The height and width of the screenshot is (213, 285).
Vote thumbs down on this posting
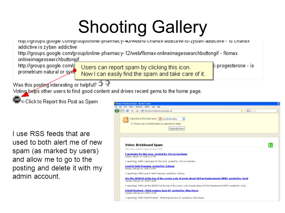[108, 83]
